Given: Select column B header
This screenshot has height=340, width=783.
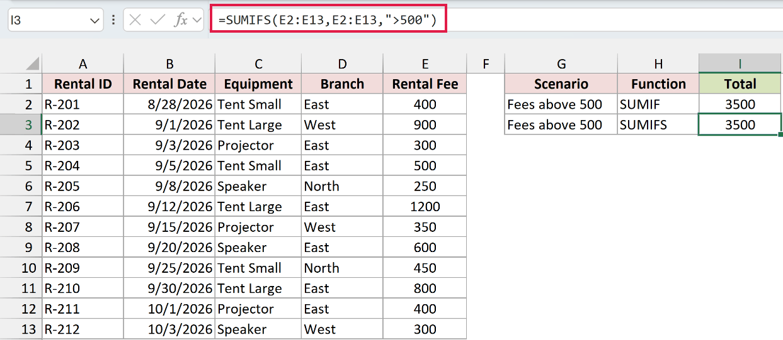Looking at the screenshot, I should click(x=169, y=63).
